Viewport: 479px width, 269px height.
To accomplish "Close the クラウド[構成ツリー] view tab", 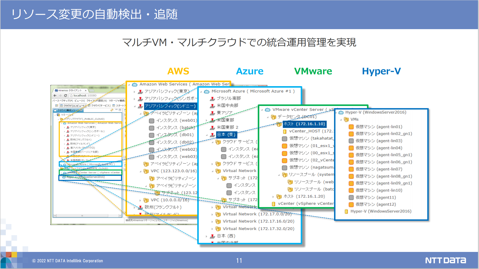I will (x=81, y=110).
